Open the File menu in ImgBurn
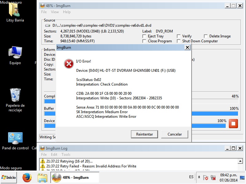 (44, 12)
